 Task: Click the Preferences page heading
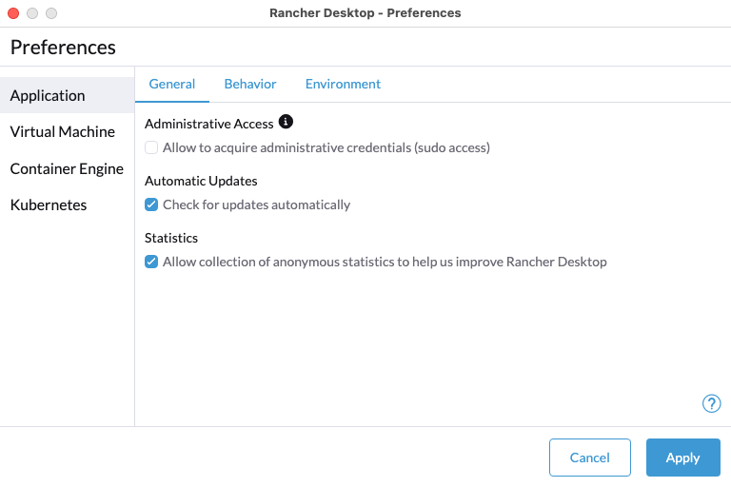pos(63,47)
